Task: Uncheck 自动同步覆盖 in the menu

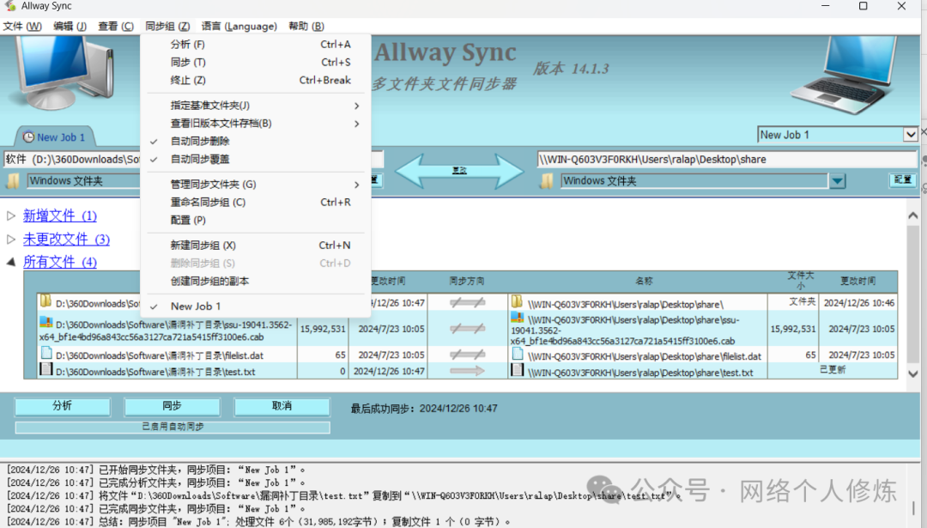Action: pyautogui.click(x=200, y=160)
